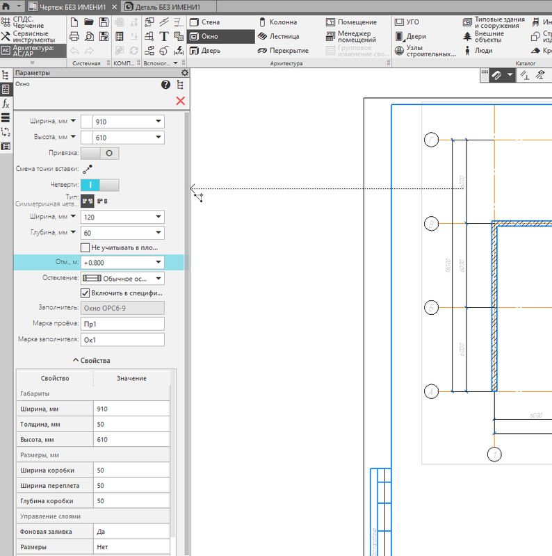Select the Door (Дверь) tool
This screenshot has width=552, height=556.
click(205, 51)
